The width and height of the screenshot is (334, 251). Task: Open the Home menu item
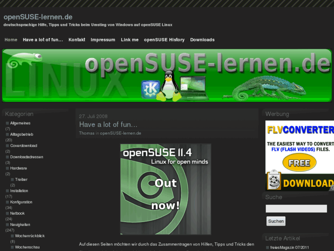(x=11, y=40)
